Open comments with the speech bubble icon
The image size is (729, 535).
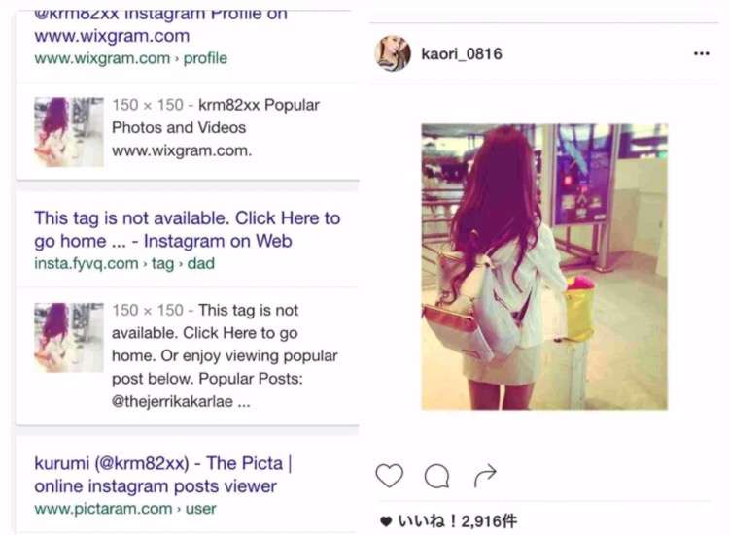(x=437, y=476)
